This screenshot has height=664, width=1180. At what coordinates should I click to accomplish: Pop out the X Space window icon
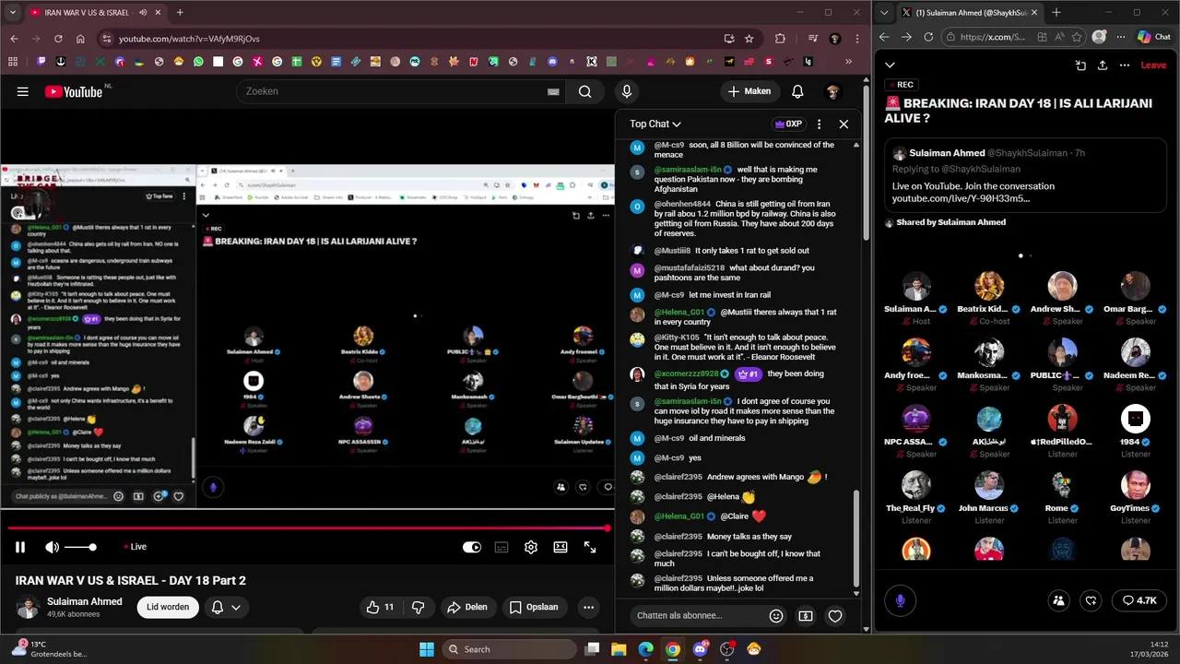pyautogui.click(x=1080, y=65)
